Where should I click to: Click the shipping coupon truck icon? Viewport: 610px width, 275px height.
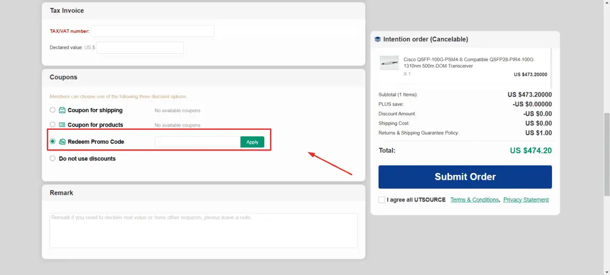(x=62, y=111)
